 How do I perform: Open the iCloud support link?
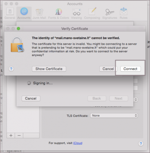tap(78, 143)
